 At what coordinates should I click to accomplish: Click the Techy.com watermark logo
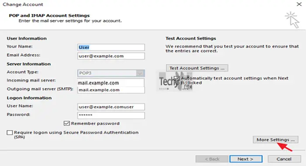(175, 82)
